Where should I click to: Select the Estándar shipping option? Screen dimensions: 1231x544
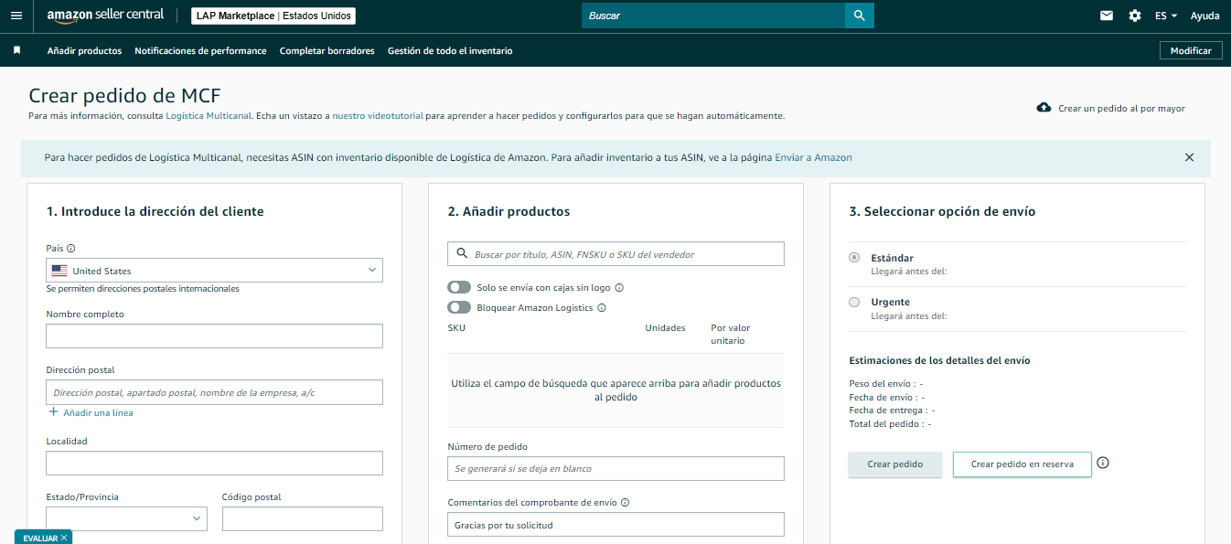854,258
